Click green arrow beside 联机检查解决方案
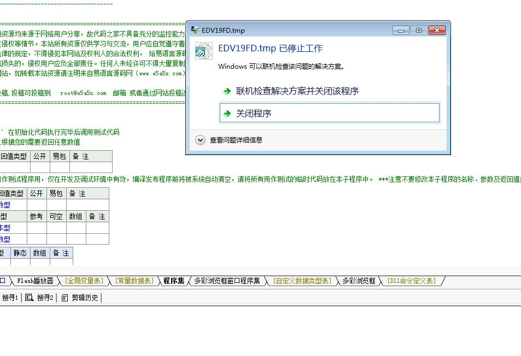This screenshot has height=356, width=521. click(x=227, y=91)
